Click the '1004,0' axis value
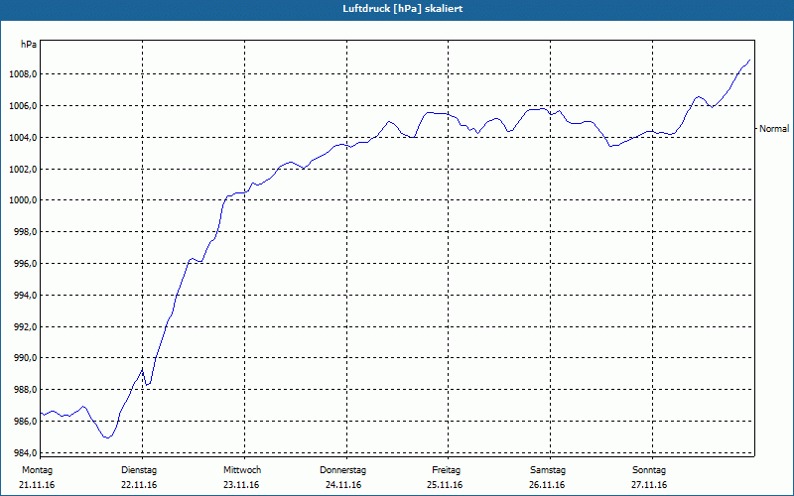The width and height of the screenshot is (794, 496). point(25,138)
